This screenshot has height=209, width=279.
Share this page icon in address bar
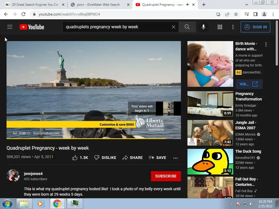[227, 14]
